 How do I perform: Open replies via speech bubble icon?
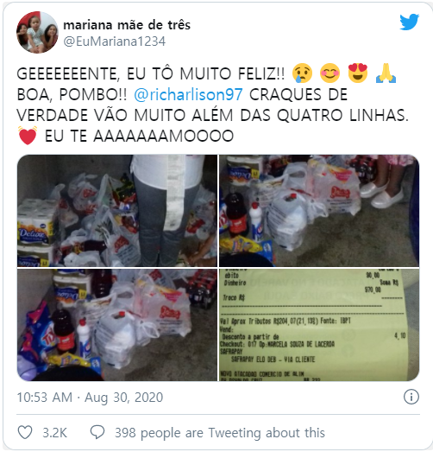pos(97,432)
